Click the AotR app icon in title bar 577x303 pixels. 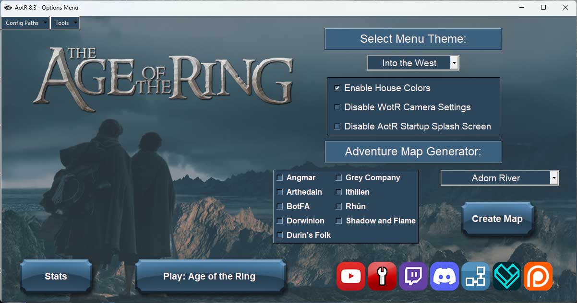[x=8, y=7]
